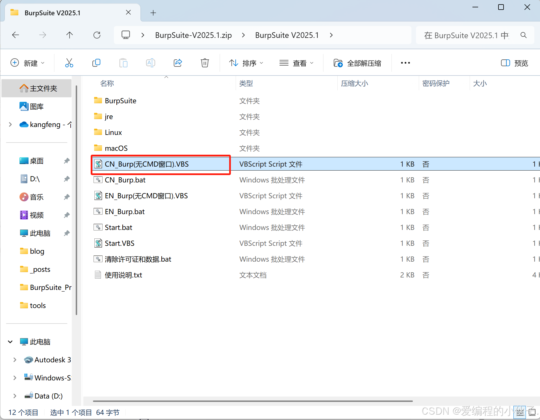The width and height of the screenshot is (540, 420).
Task: Add a new tab with plus button
Action: pyautogui.click(x=153, y=13)
